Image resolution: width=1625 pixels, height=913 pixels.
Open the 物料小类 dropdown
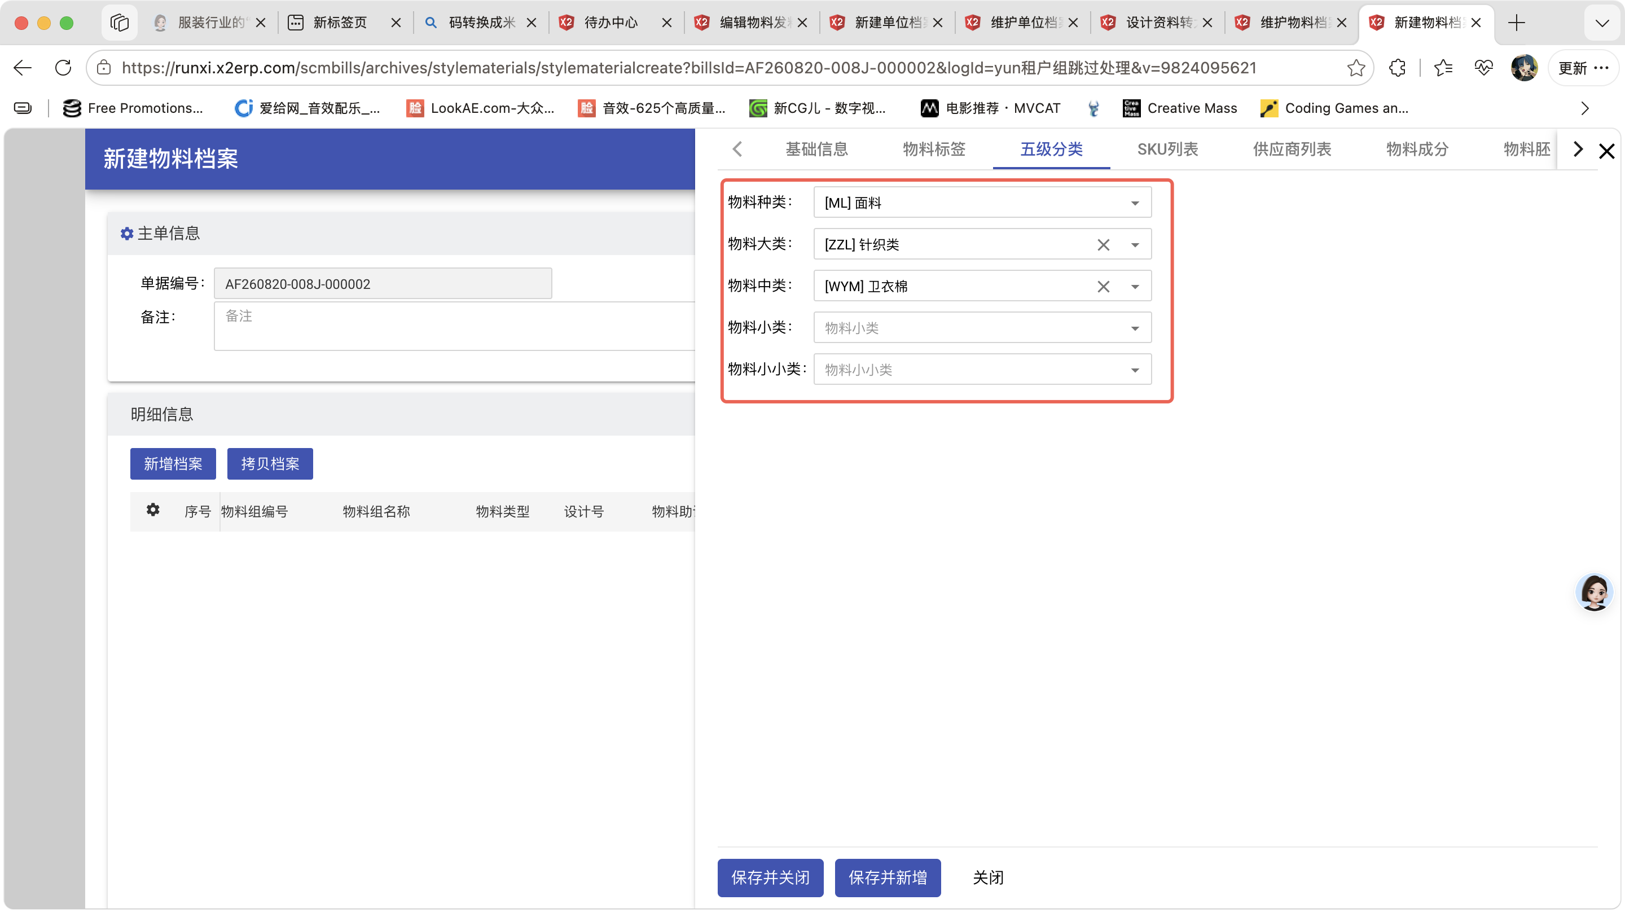pyautogui.click(x=982, y=327)
